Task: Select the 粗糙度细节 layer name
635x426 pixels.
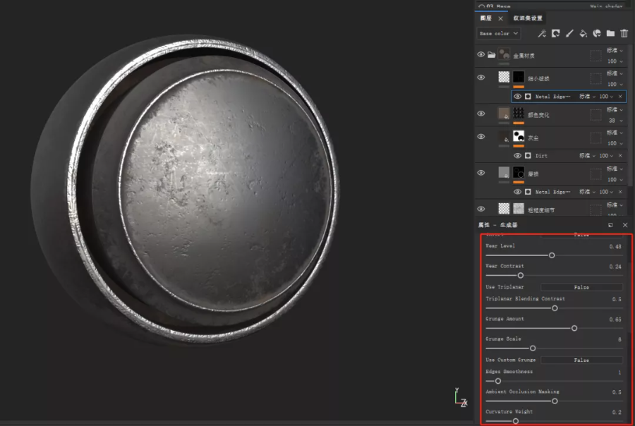Action: point(541,210)
